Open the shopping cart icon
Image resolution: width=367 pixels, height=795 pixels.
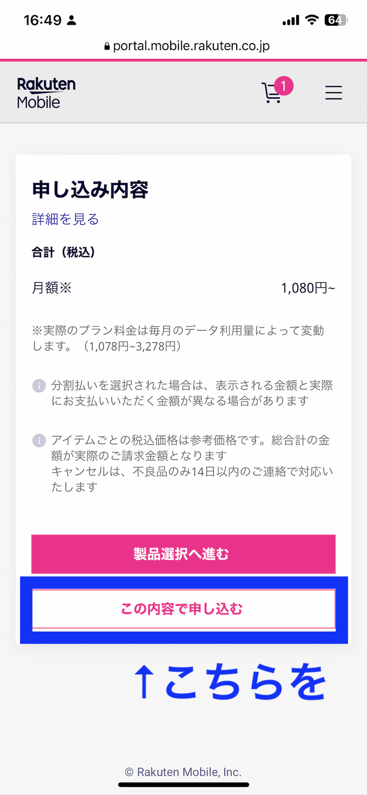(272, 93)
